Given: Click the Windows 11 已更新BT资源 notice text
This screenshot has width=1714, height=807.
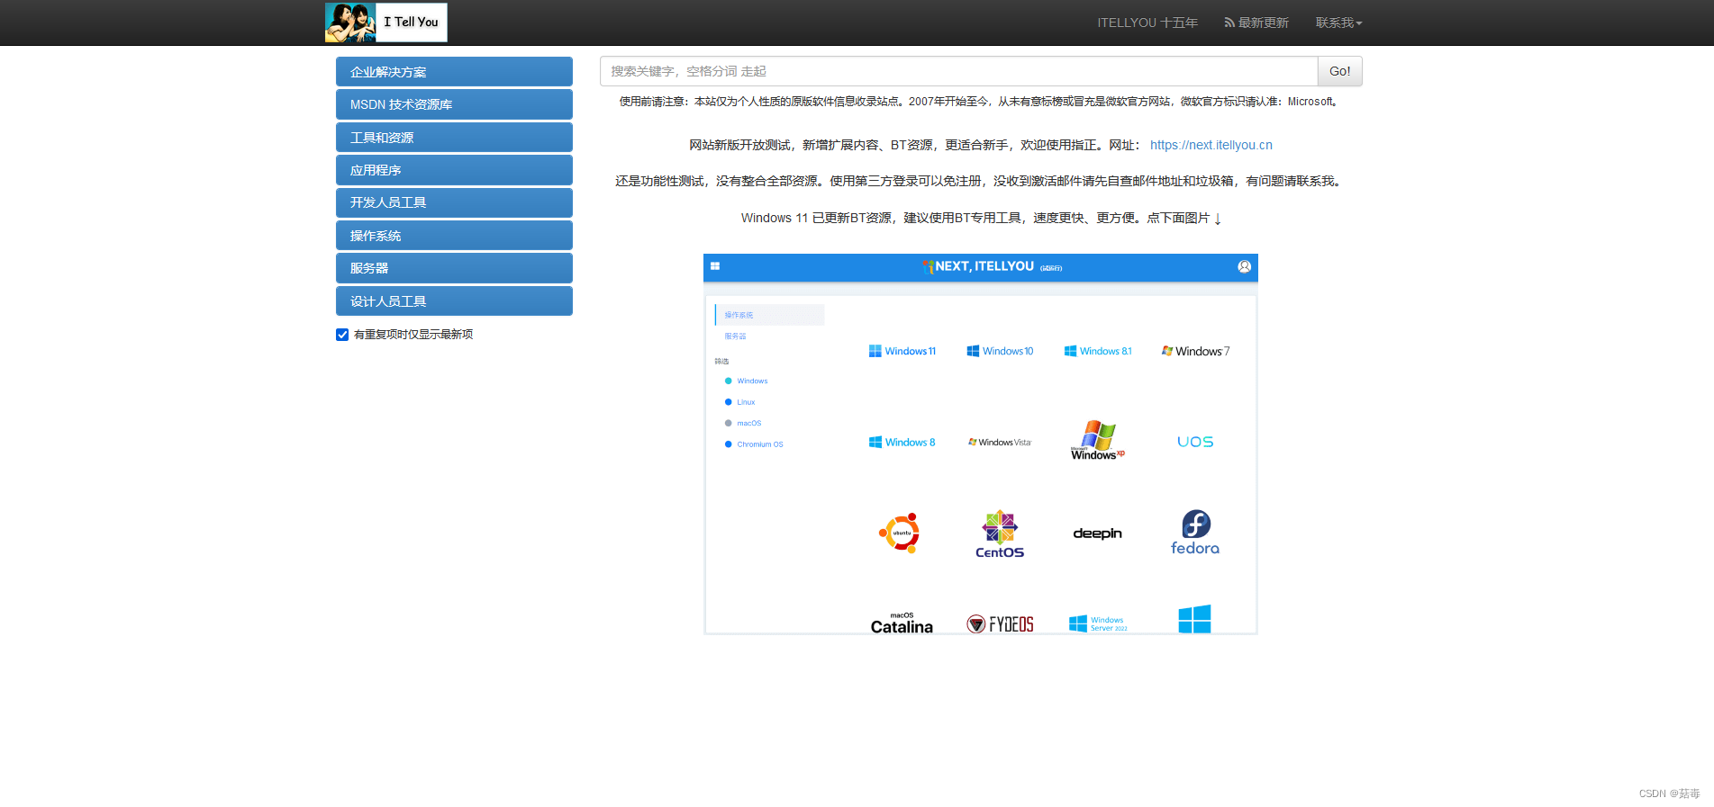Looking at the screenshot, I should click(x=981, y=218).
